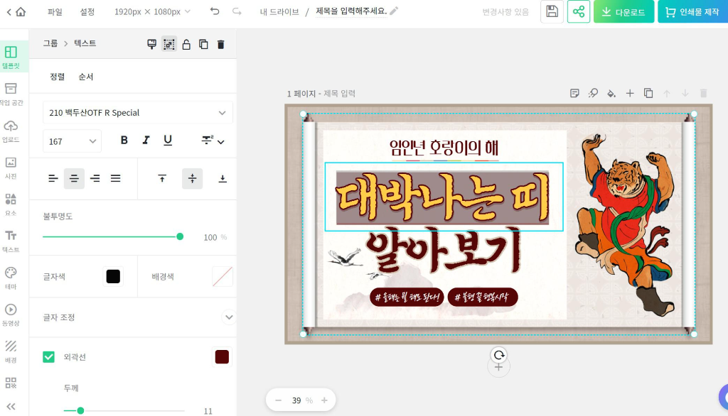Click the 불투명도 opacity slider handle
This screenshot has width=728, height=416.
coord(180,236)
